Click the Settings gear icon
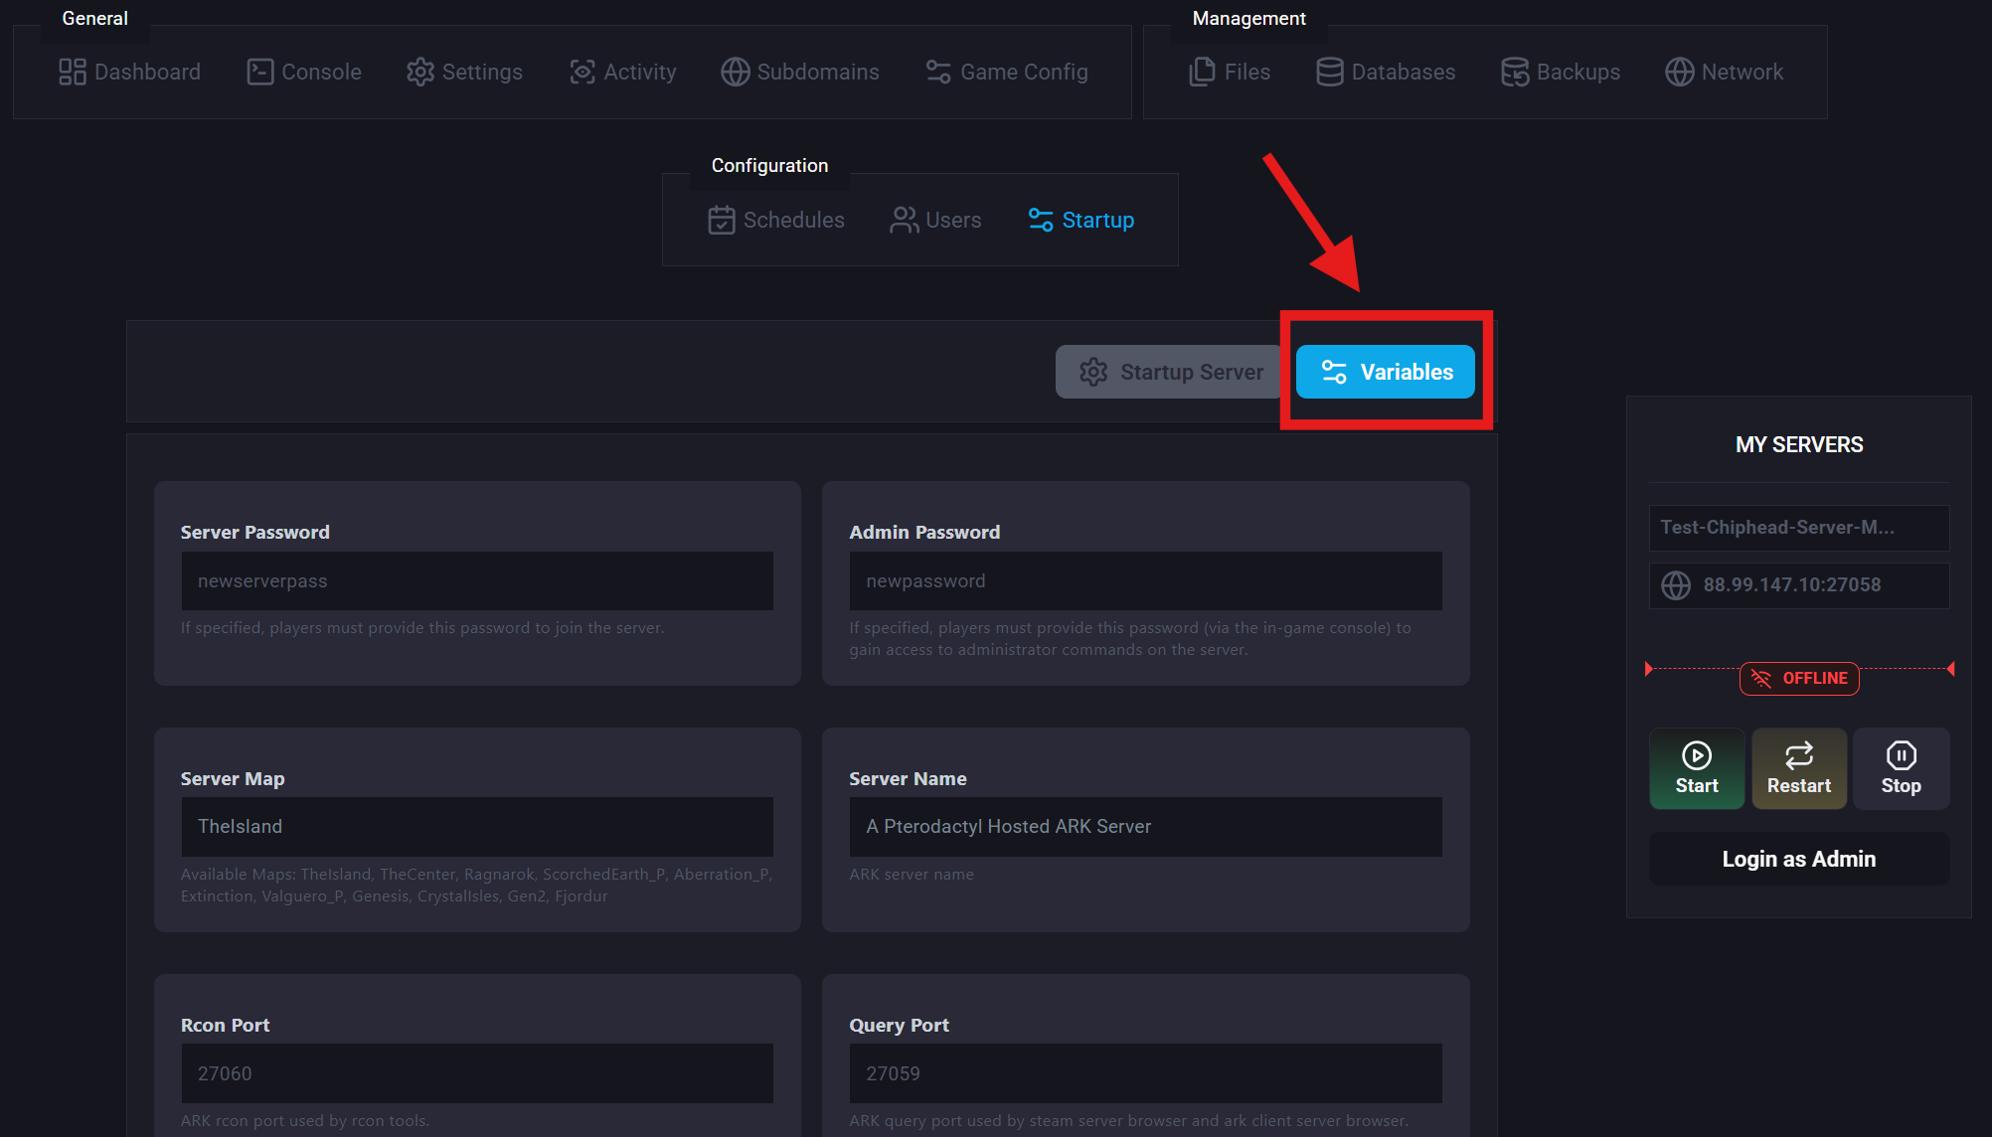 point(420,72)
